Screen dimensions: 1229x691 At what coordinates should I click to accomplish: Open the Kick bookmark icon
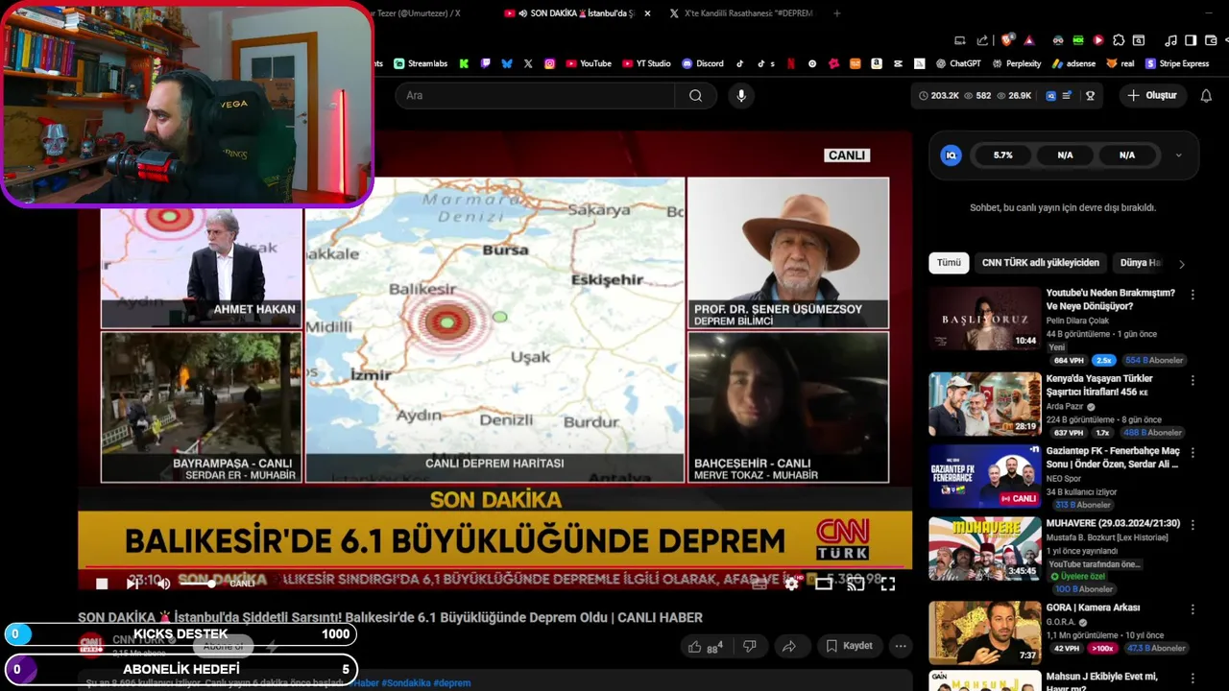[464, 63]
